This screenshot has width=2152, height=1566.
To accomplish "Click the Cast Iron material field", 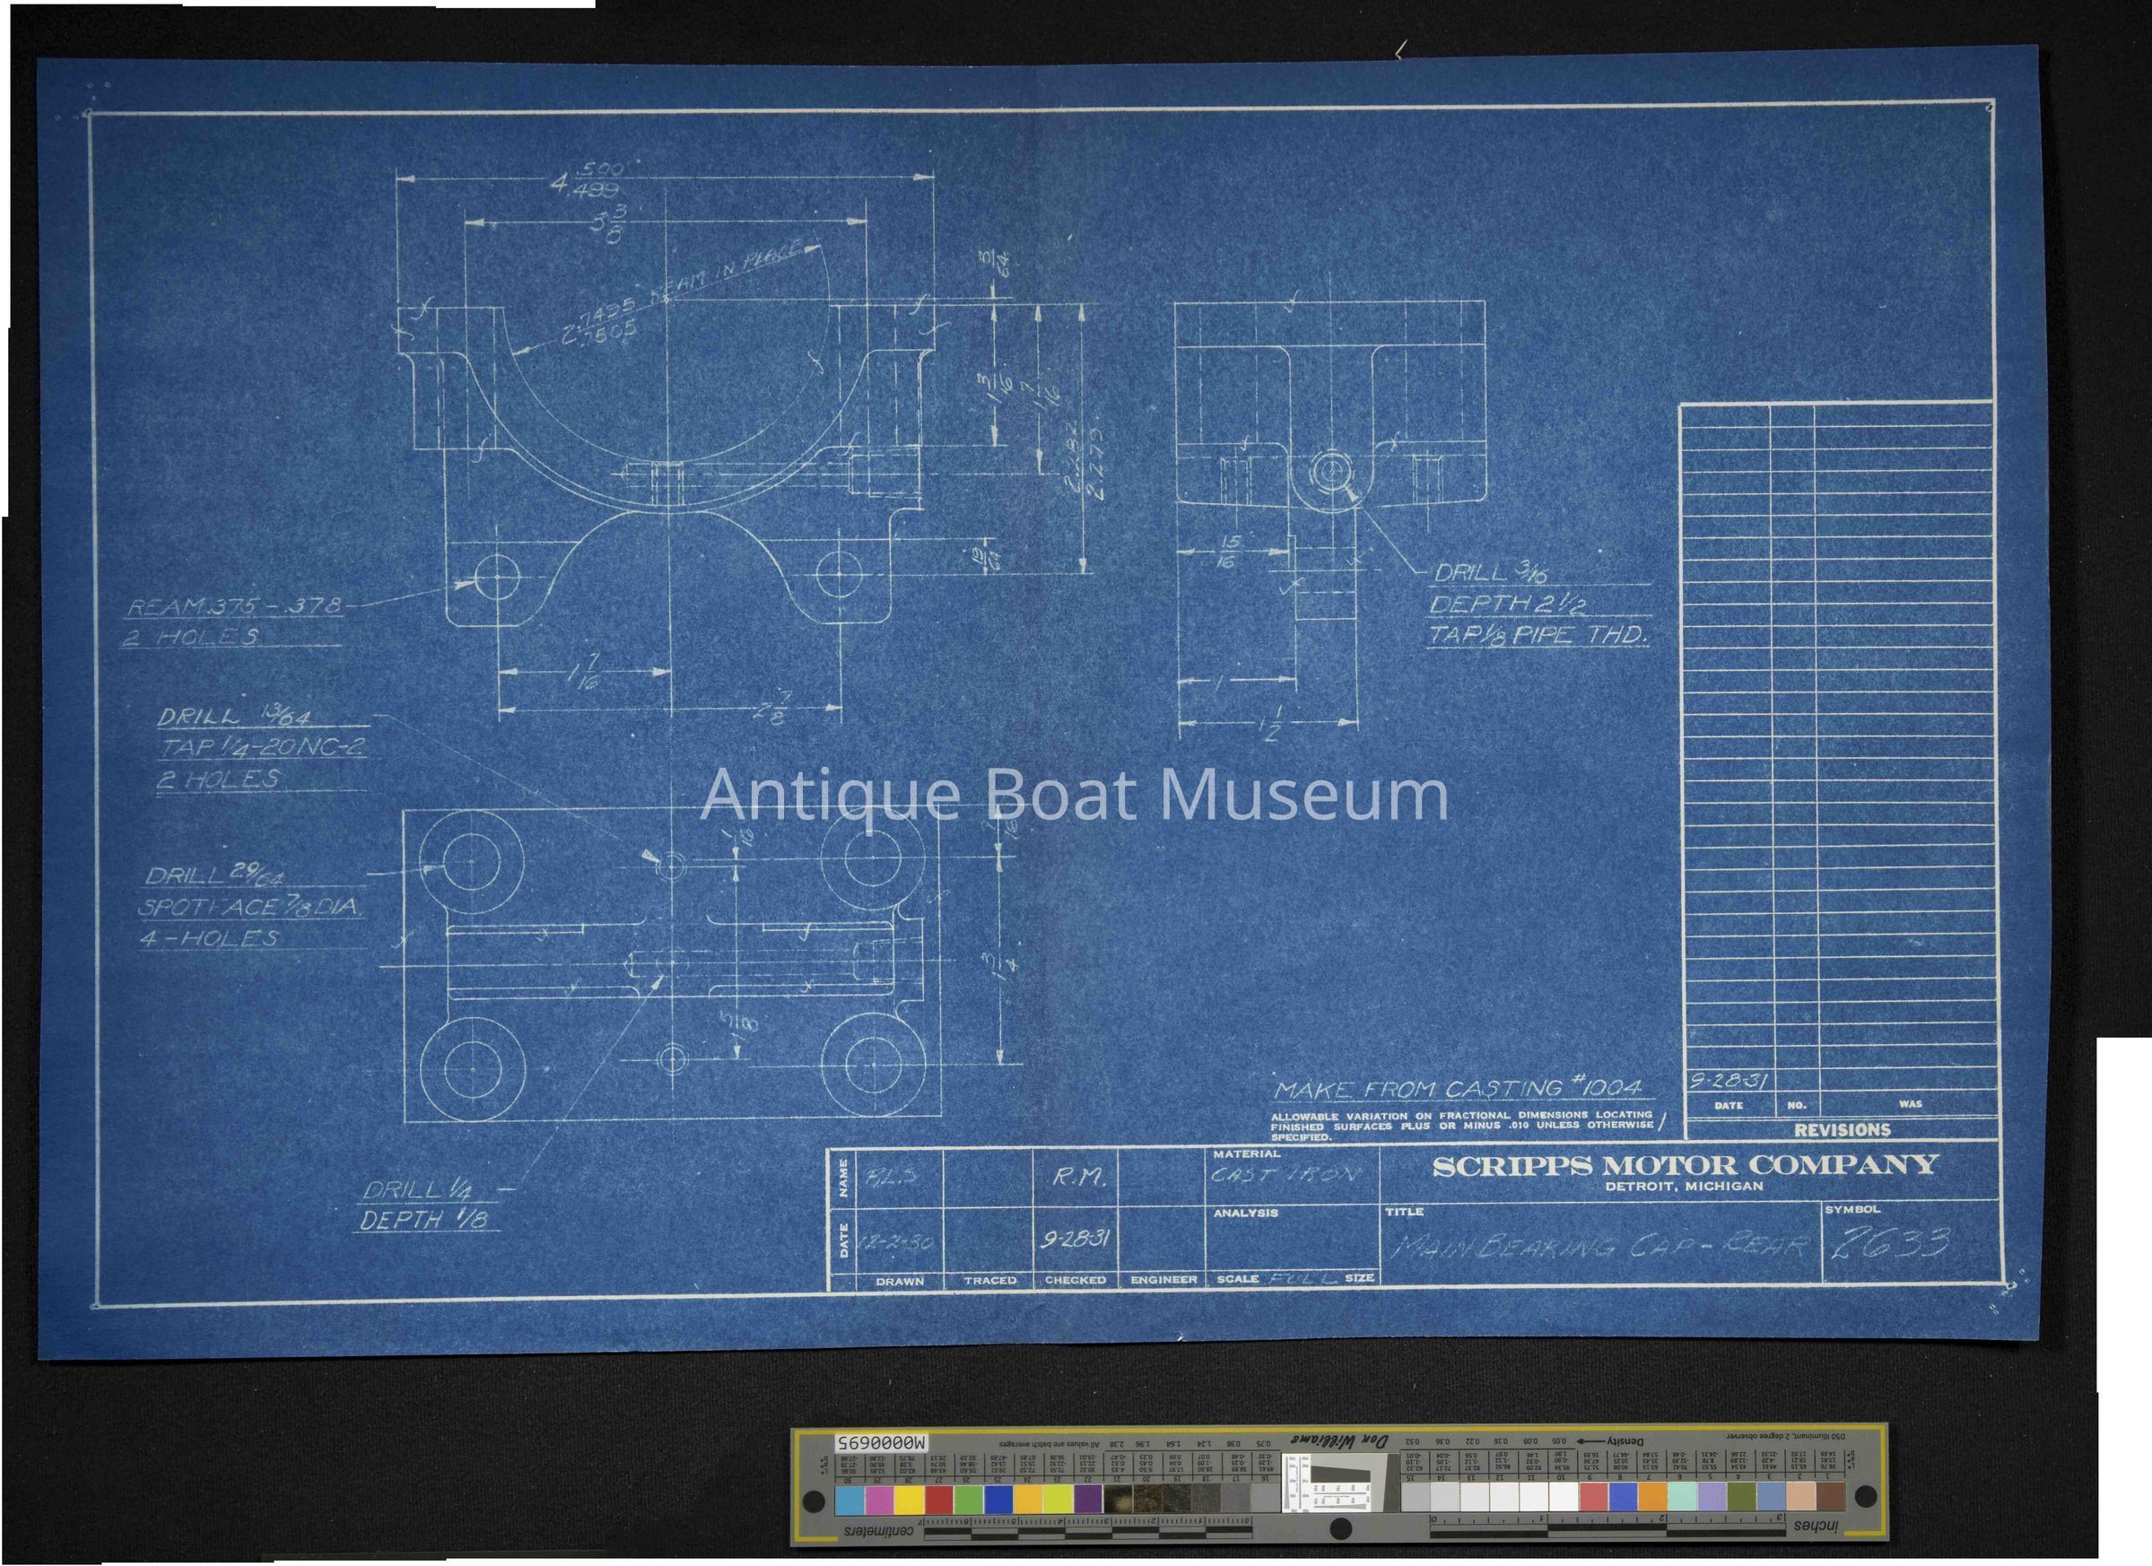I will [1285, 1174].
